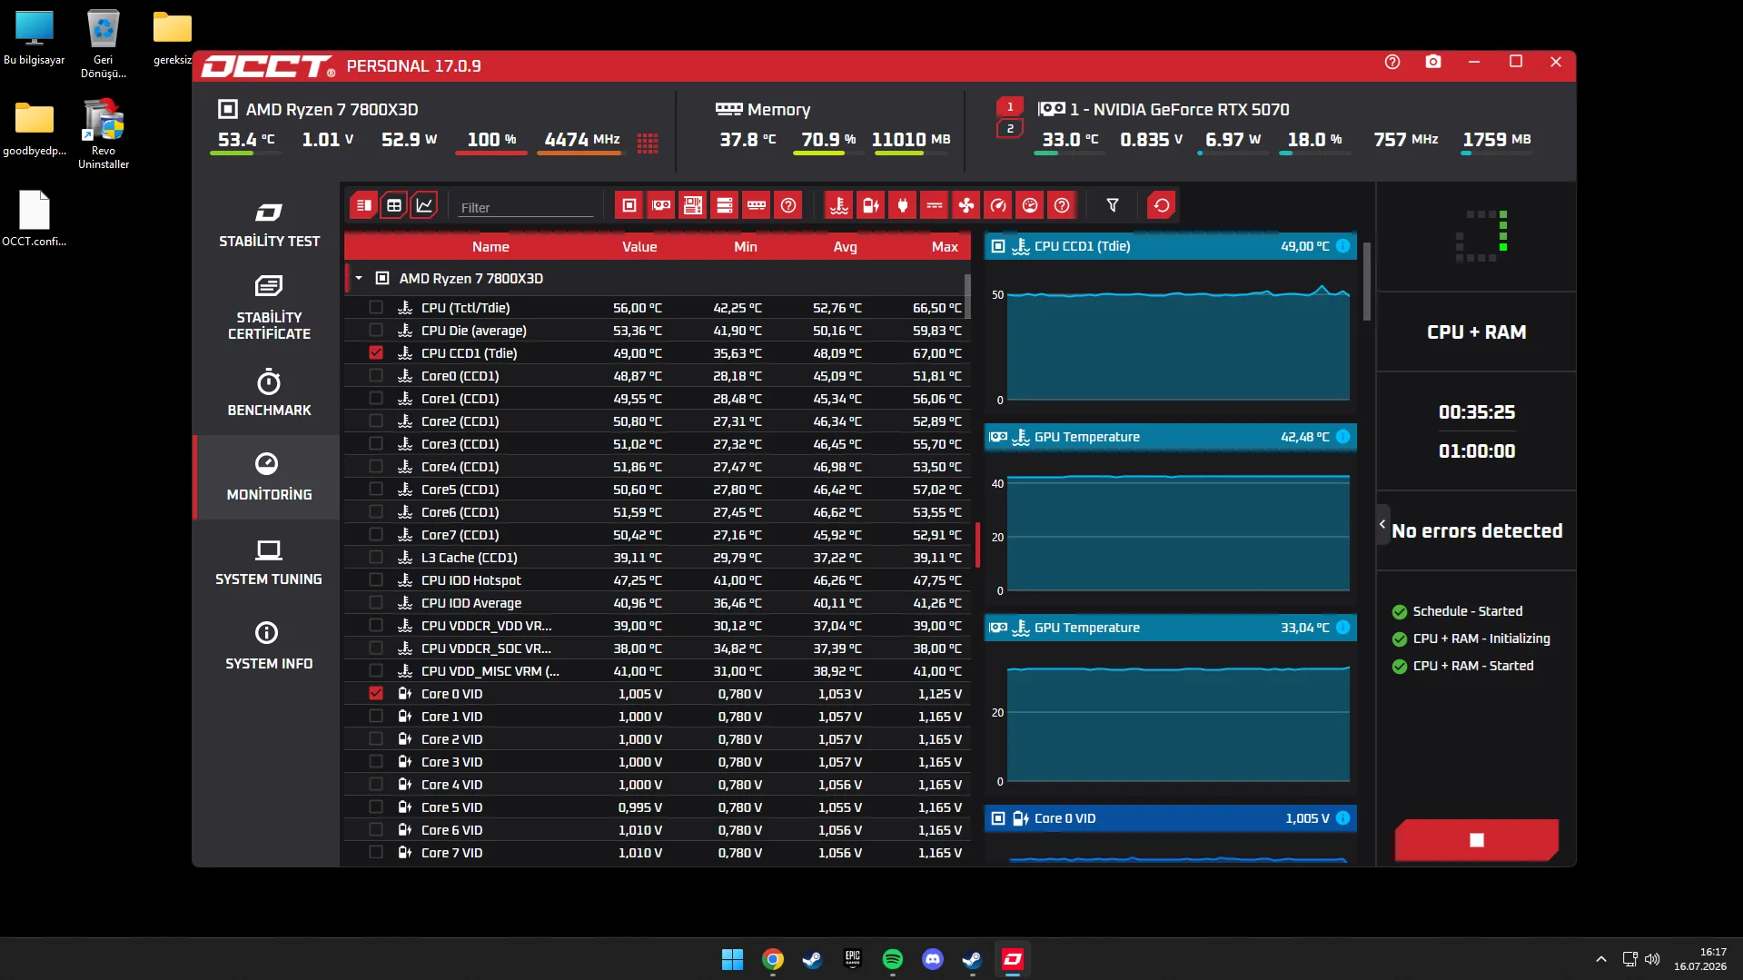Tick the Core0 (CCD1) checkbox
The height and width of the screenshot is (980, 1743).
(376, 376)
